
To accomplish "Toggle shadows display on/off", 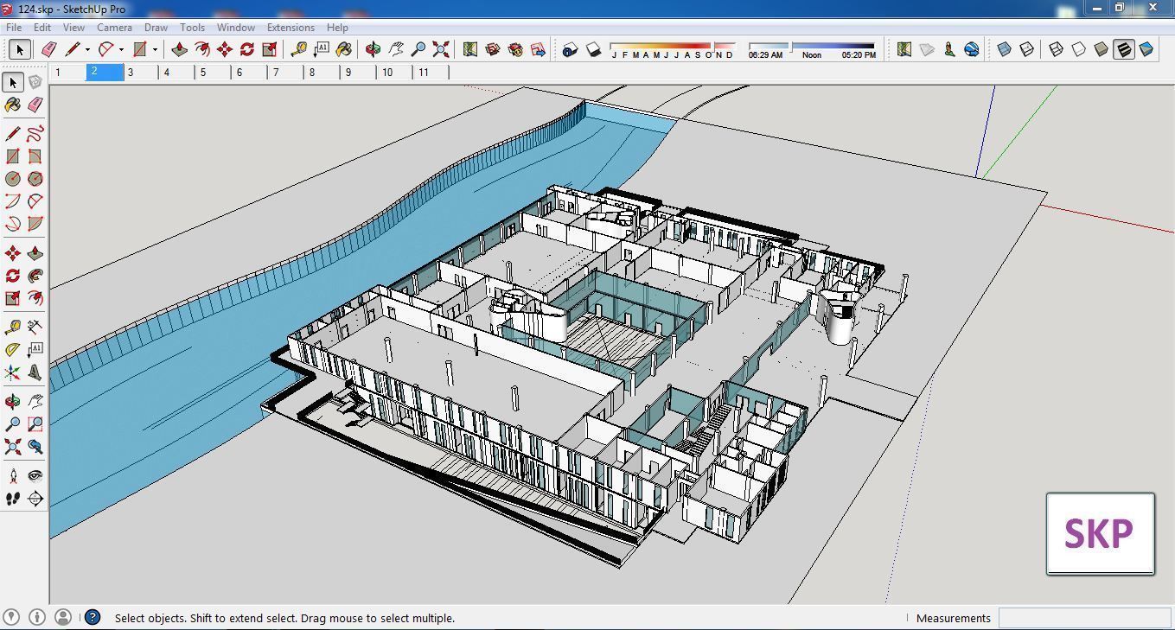I will 593,49.
